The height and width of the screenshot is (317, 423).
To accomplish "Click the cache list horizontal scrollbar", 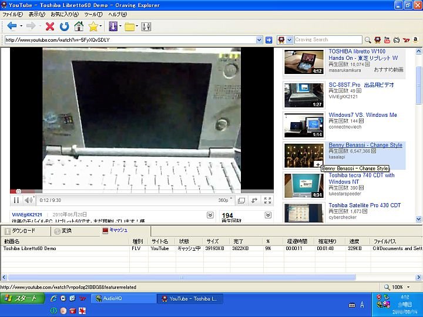I will click(182, 277).
